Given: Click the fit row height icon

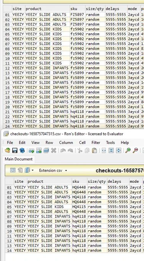Looking at the screenshot, I should [x=111, y=150].
